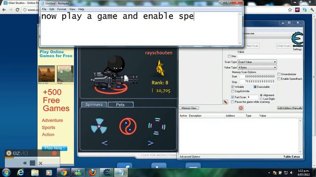Select the red yin-yang spinner
Screen dimensions: 316x177
(128, 126)
